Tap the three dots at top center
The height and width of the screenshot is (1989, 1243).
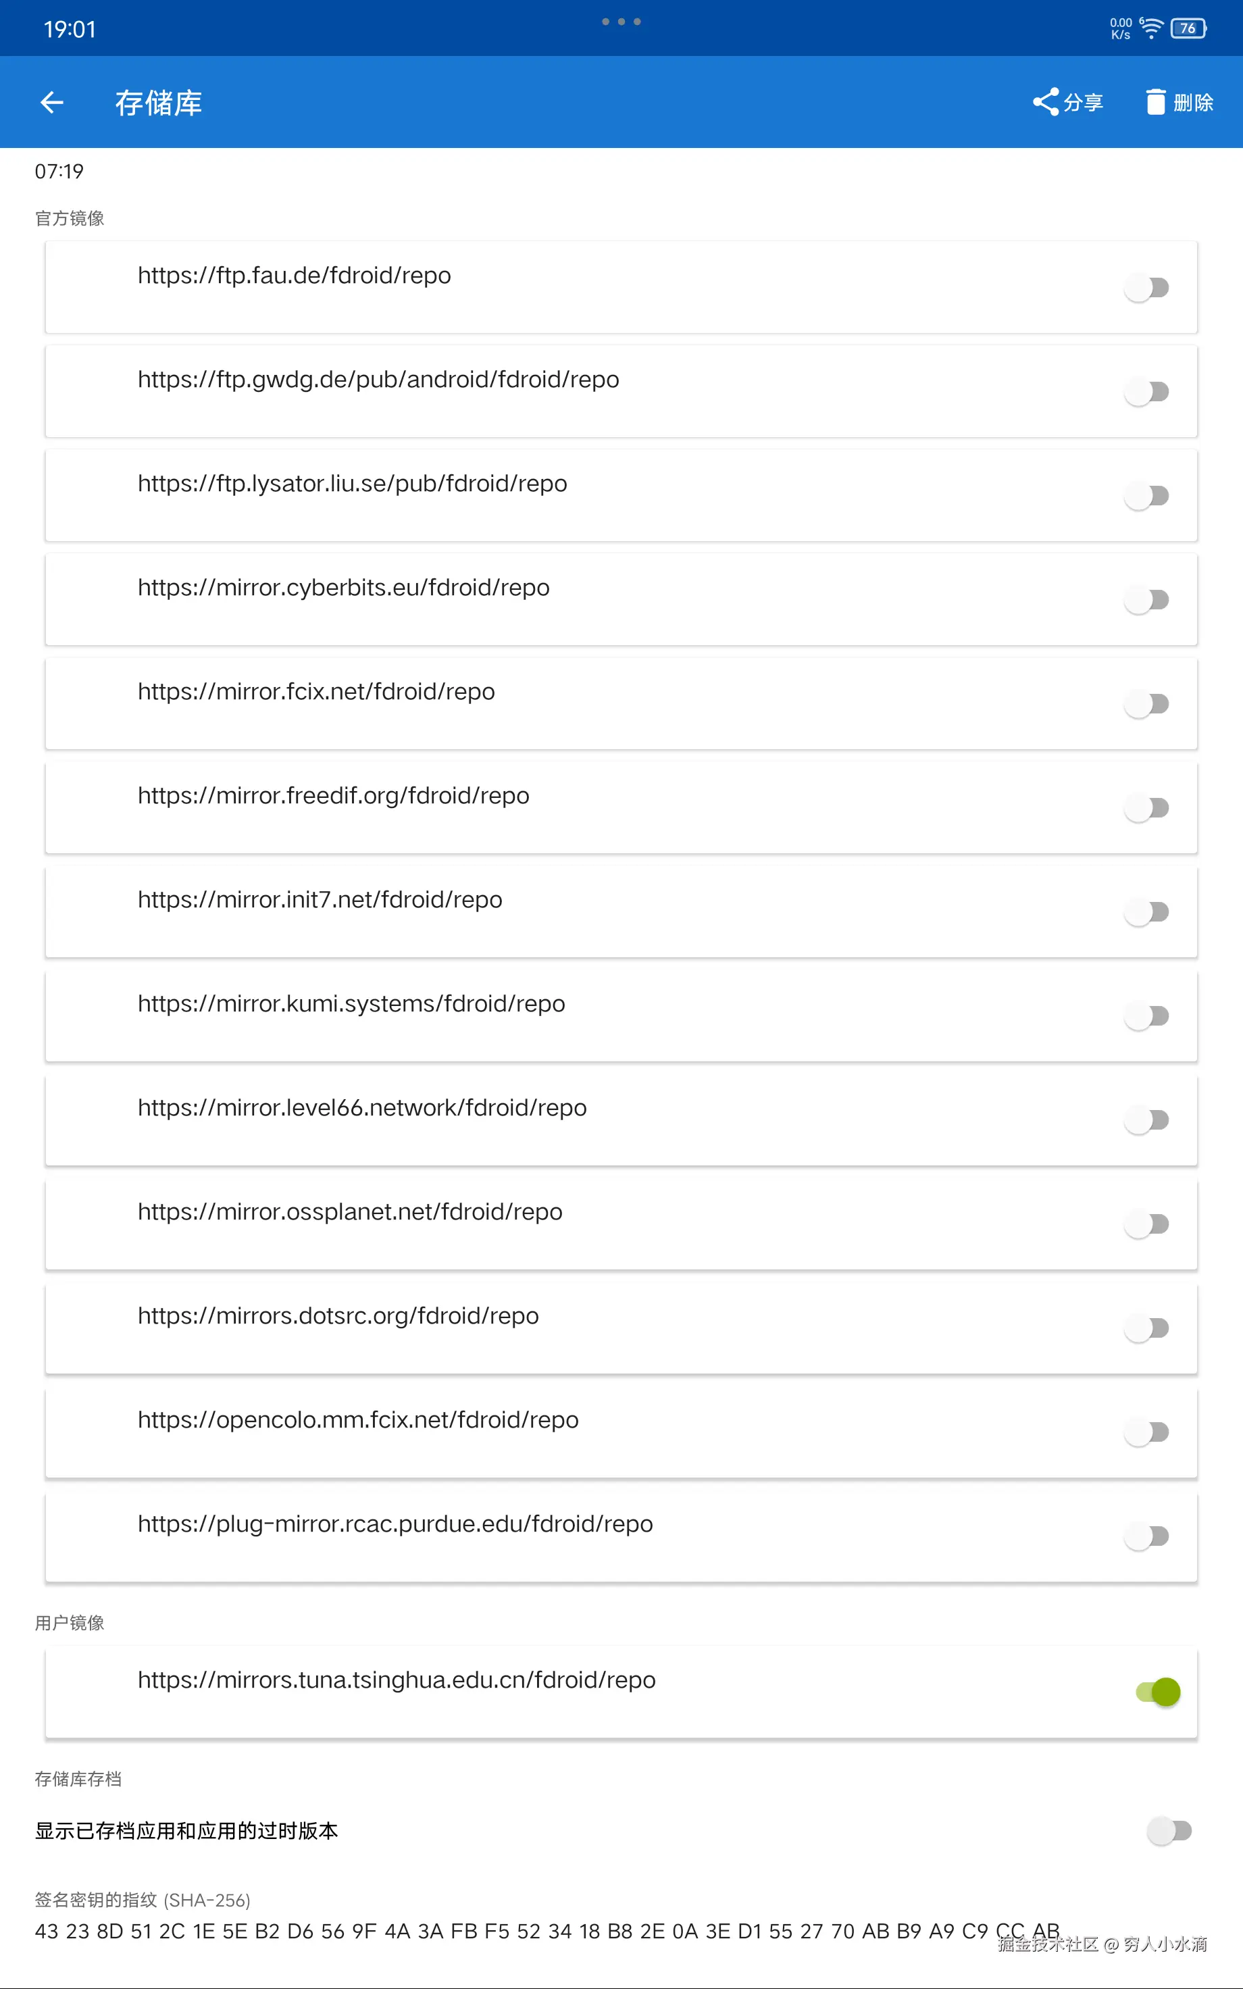(621, 22)
